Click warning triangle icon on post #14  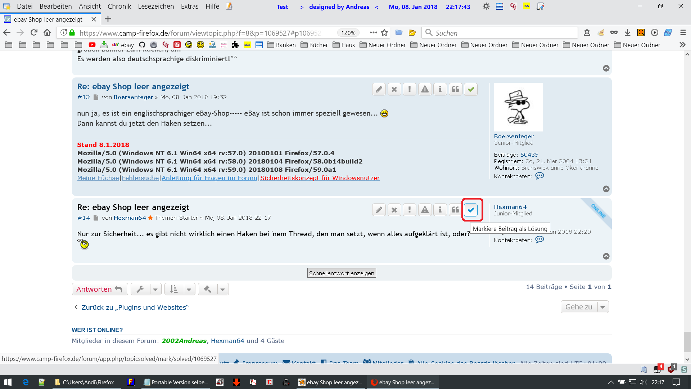425,210
